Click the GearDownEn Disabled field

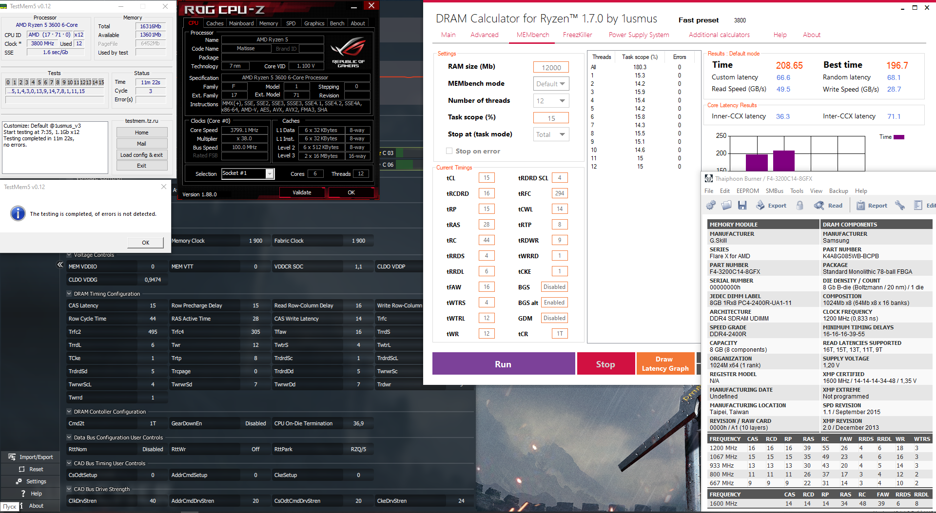pos(255,423)
